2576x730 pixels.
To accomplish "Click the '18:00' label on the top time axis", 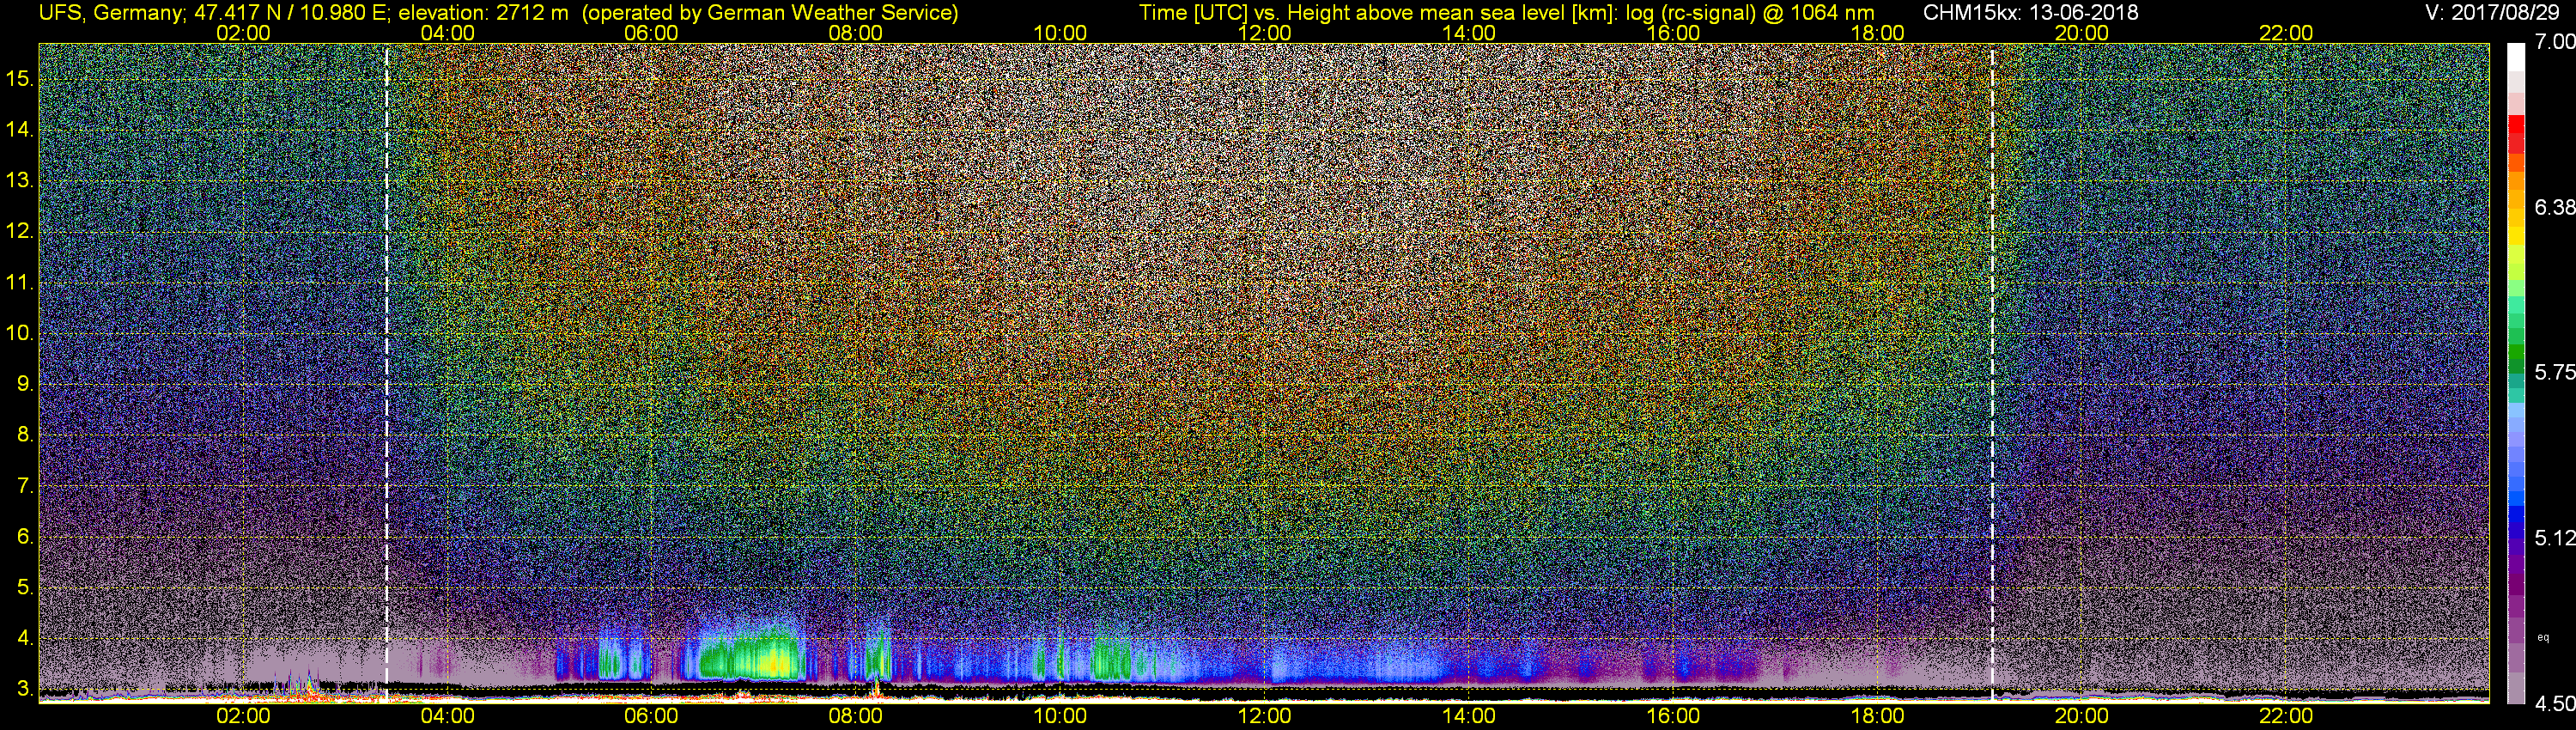I will (1877, 33).
